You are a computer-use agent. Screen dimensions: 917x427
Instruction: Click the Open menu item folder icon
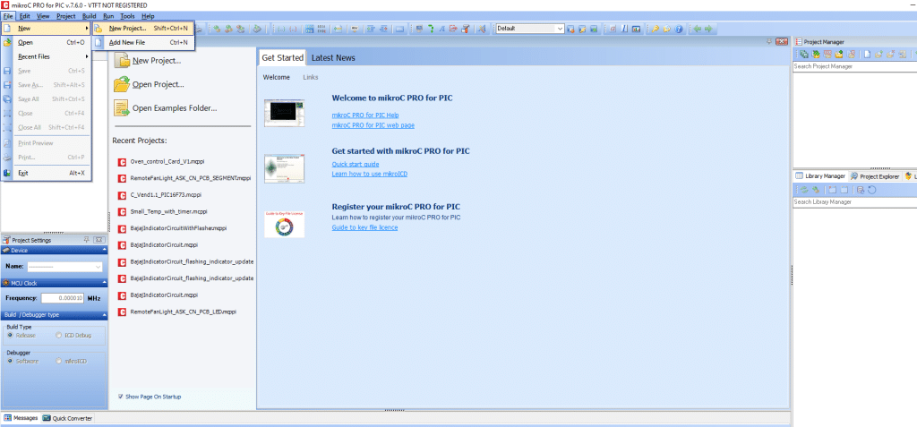[7, 42]
